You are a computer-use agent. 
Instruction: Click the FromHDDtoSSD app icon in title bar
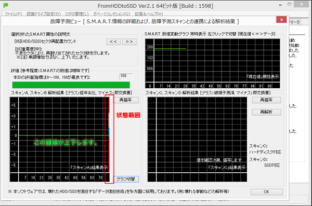(x=6, y=5)
